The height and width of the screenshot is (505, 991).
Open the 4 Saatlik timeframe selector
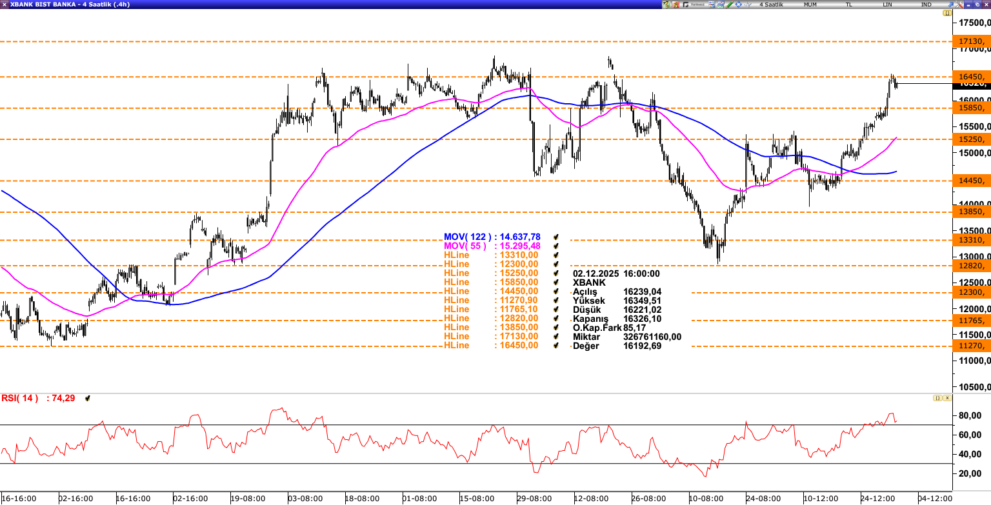coord(772,5)
